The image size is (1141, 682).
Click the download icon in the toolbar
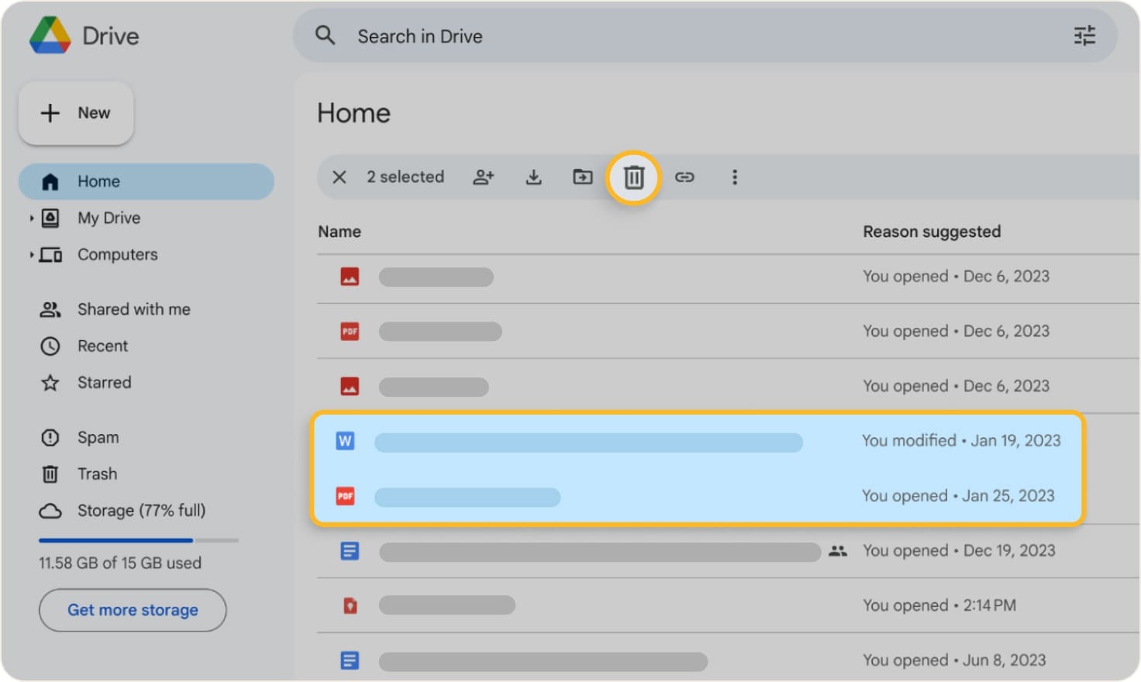[x=533, y=177]
